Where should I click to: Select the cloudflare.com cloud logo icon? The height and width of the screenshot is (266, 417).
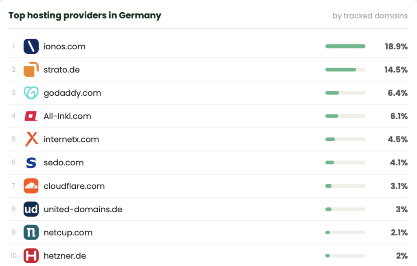click(x=31, y=186)
